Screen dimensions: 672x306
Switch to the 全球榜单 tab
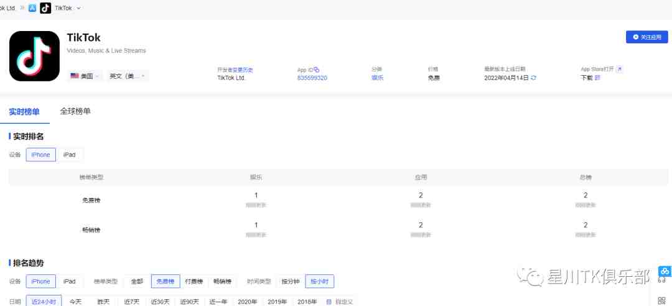pos(75,112)
